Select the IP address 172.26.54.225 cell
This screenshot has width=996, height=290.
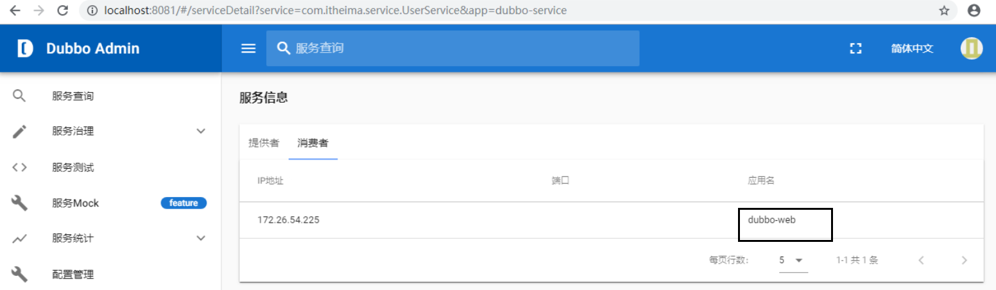point(288,220)
